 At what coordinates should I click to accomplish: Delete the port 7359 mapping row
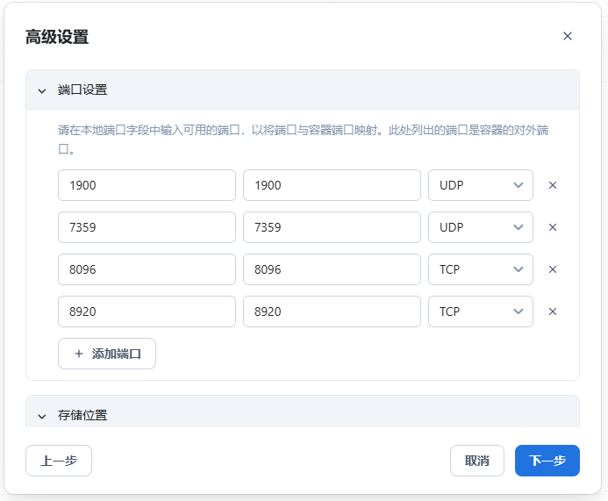[553, 227]
